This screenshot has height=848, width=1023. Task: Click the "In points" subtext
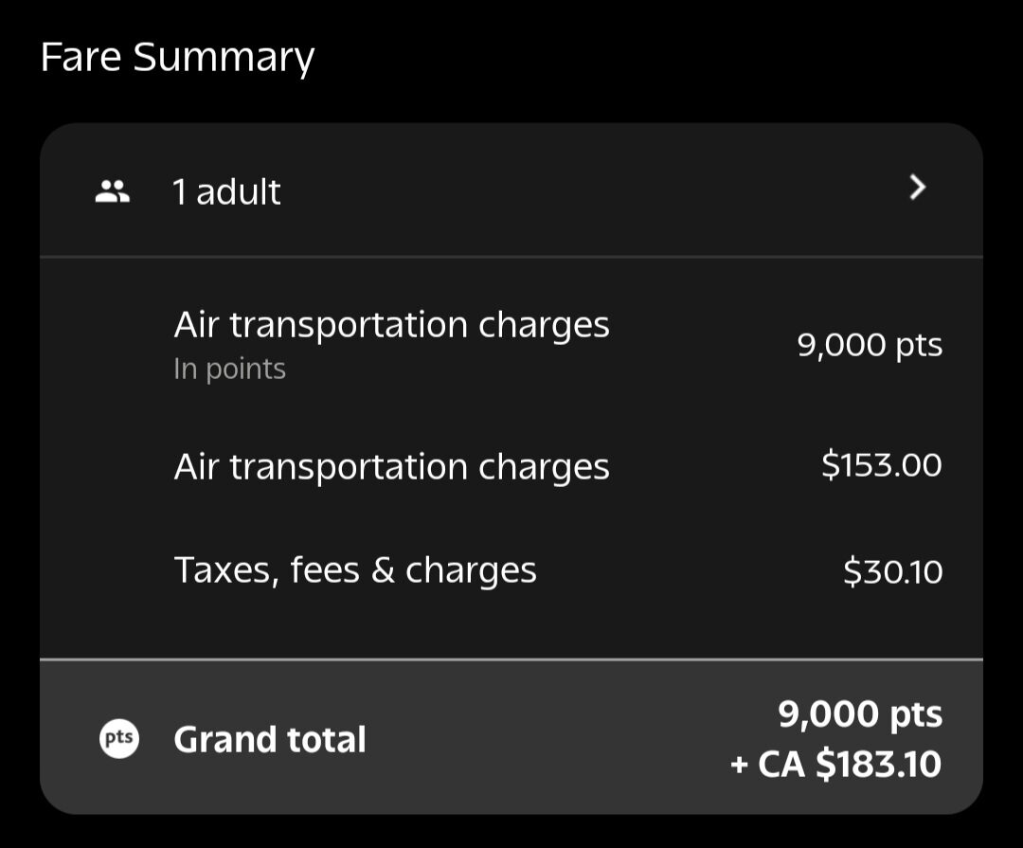pyautogui.click(x=229, y=369)
